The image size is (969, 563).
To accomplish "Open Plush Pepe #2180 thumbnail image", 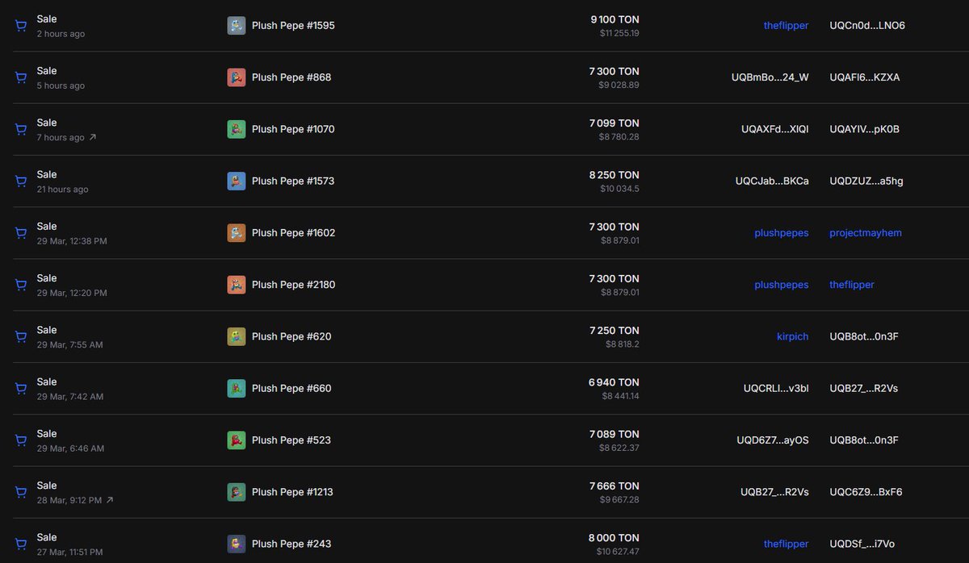I will (x=237, y=285).
